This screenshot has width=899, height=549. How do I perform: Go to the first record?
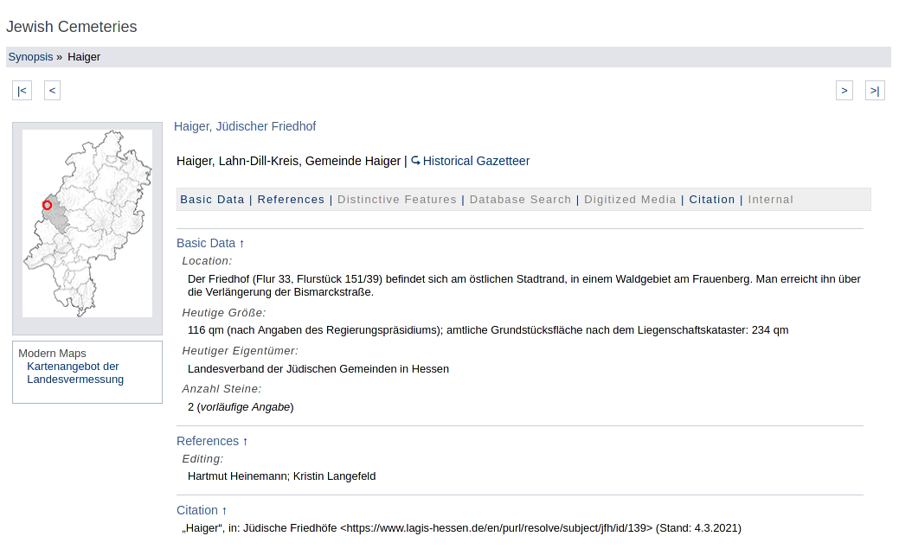(22, 91)
